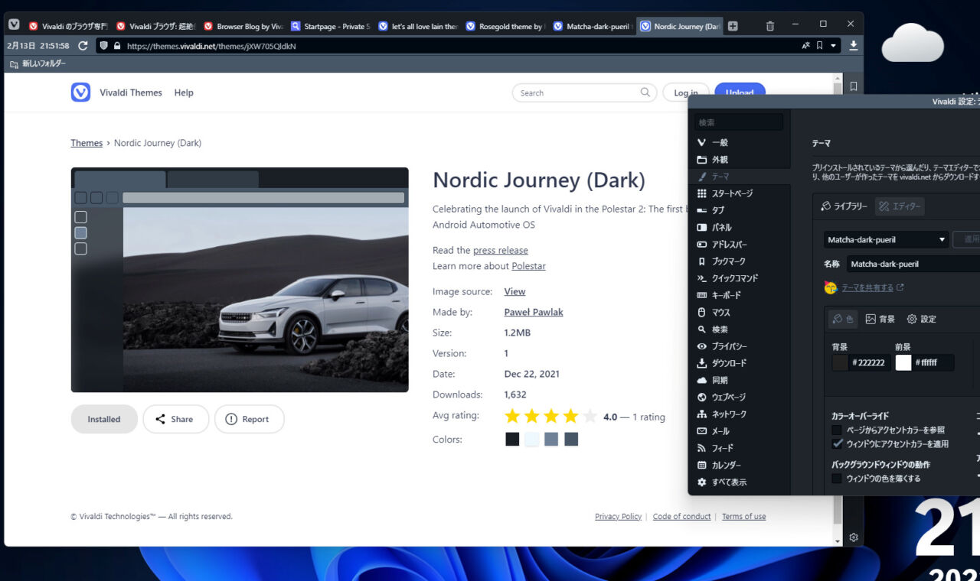Uncheck ウィンドウにアクセントカラーを適用 checkbox
Viewport: 980px width, 581px height.
pos(837,443)
